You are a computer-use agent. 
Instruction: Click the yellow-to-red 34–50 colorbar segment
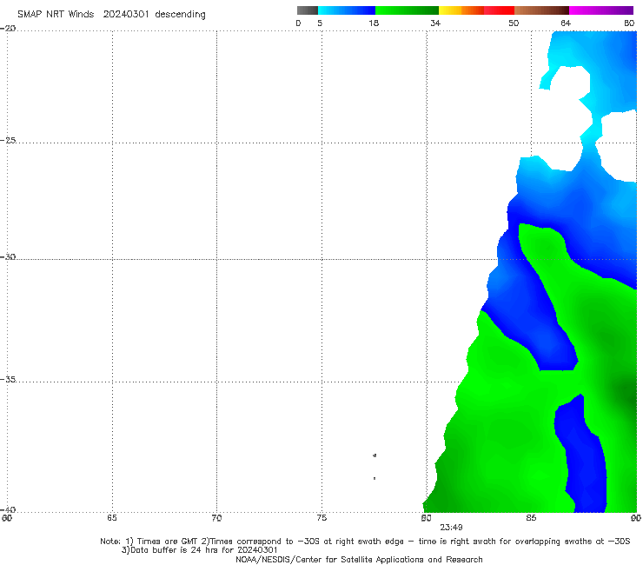476,10
